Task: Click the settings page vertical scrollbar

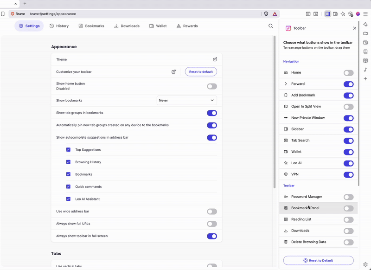Action: click(x=275, y=112)
